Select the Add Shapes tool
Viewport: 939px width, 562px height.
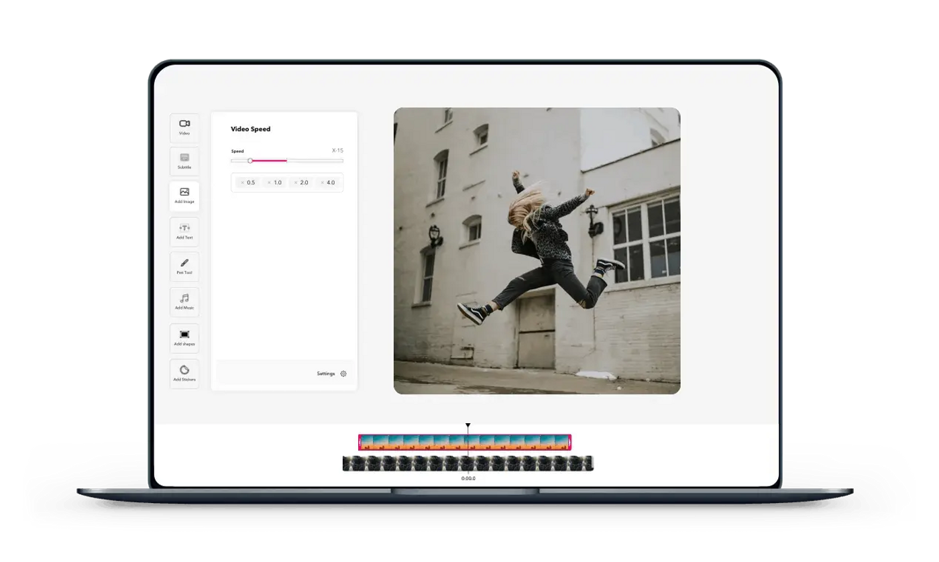click(184, 338)
